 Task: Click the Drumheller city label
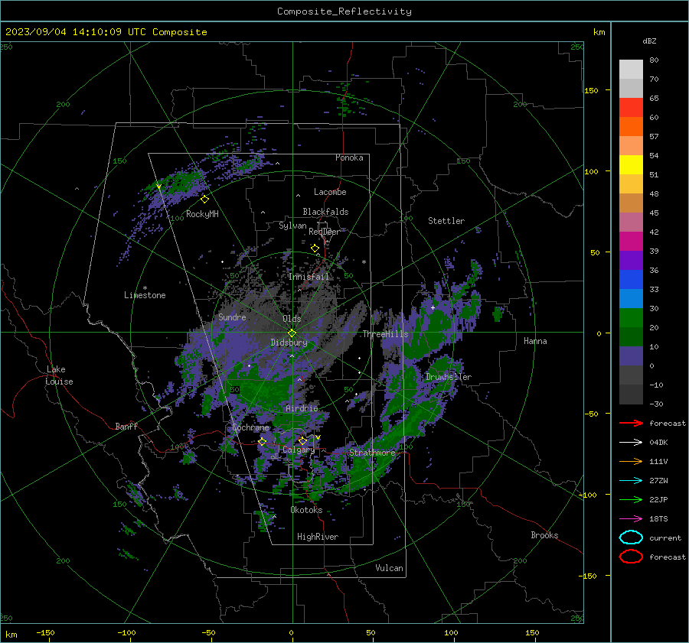pyautogui.click(x=449, y=377)
